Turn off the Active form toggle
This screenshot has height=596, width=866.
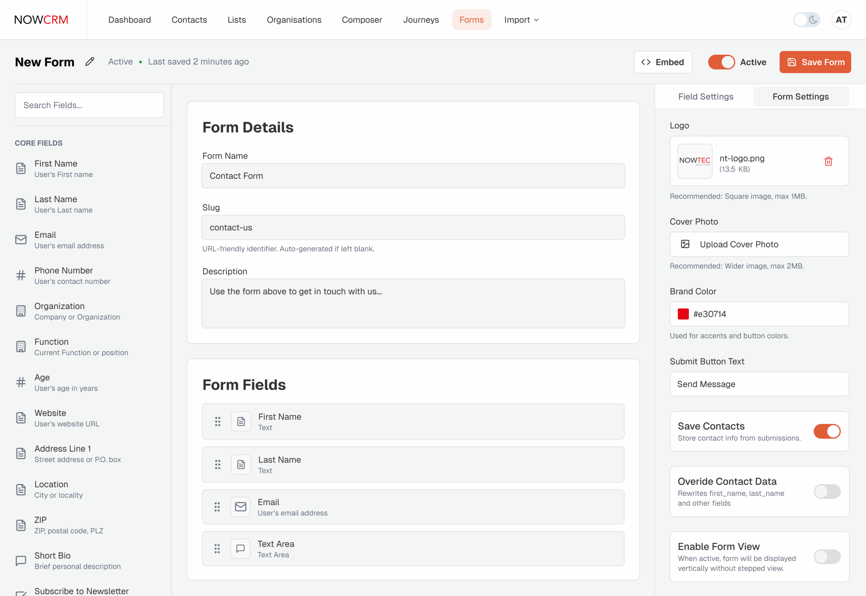point(721,62)
